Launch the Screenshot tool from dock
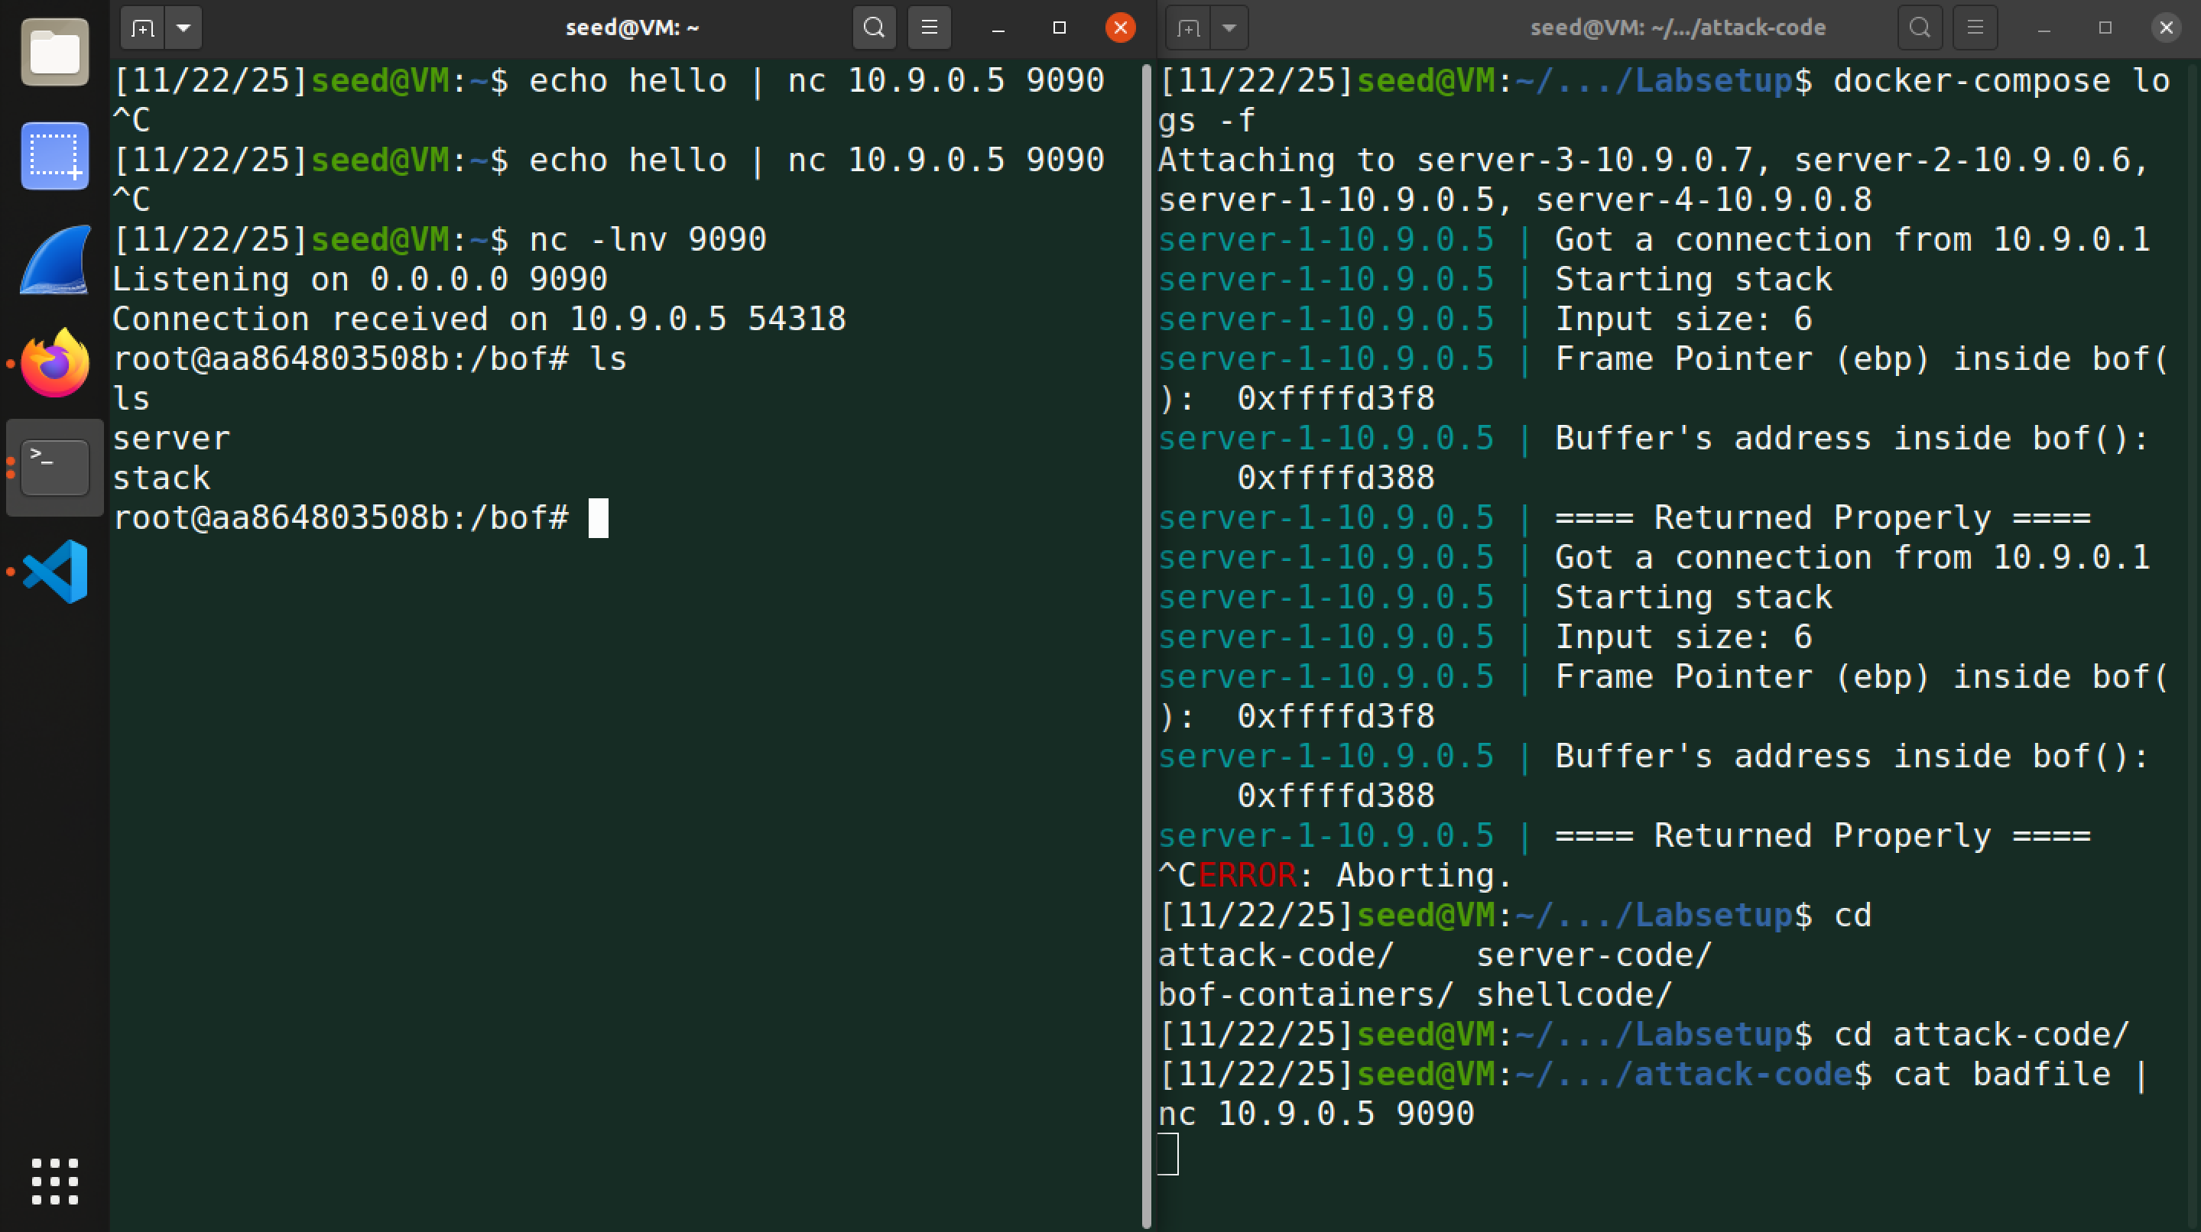 [x=55, y=157]
